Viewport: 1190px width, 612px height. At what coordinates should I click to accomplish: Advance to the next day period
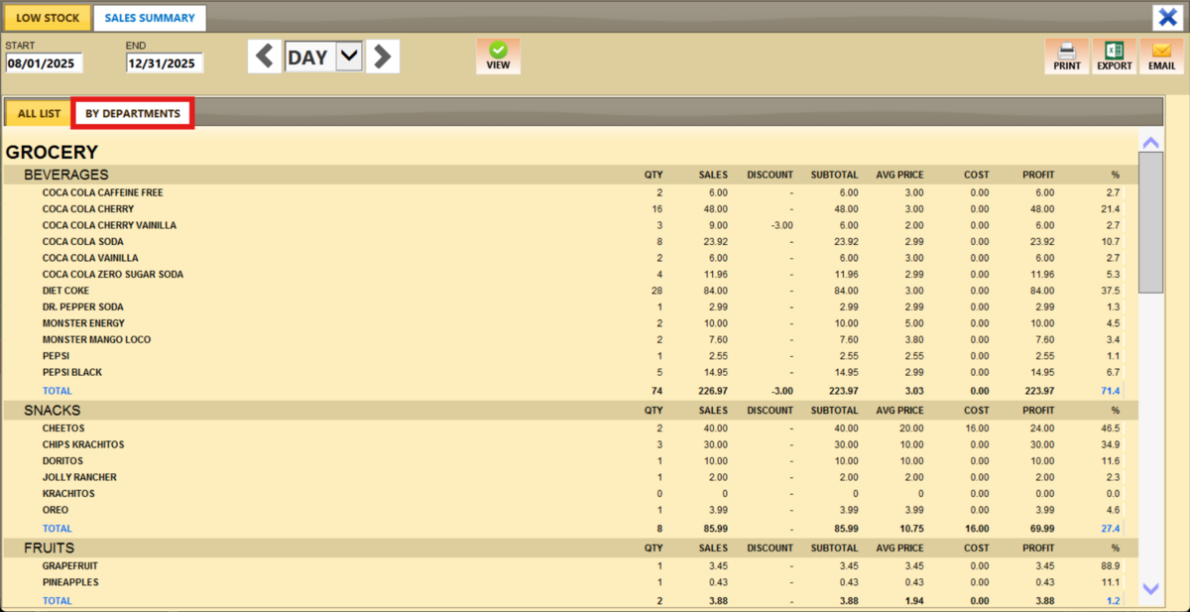coord(383,57)
